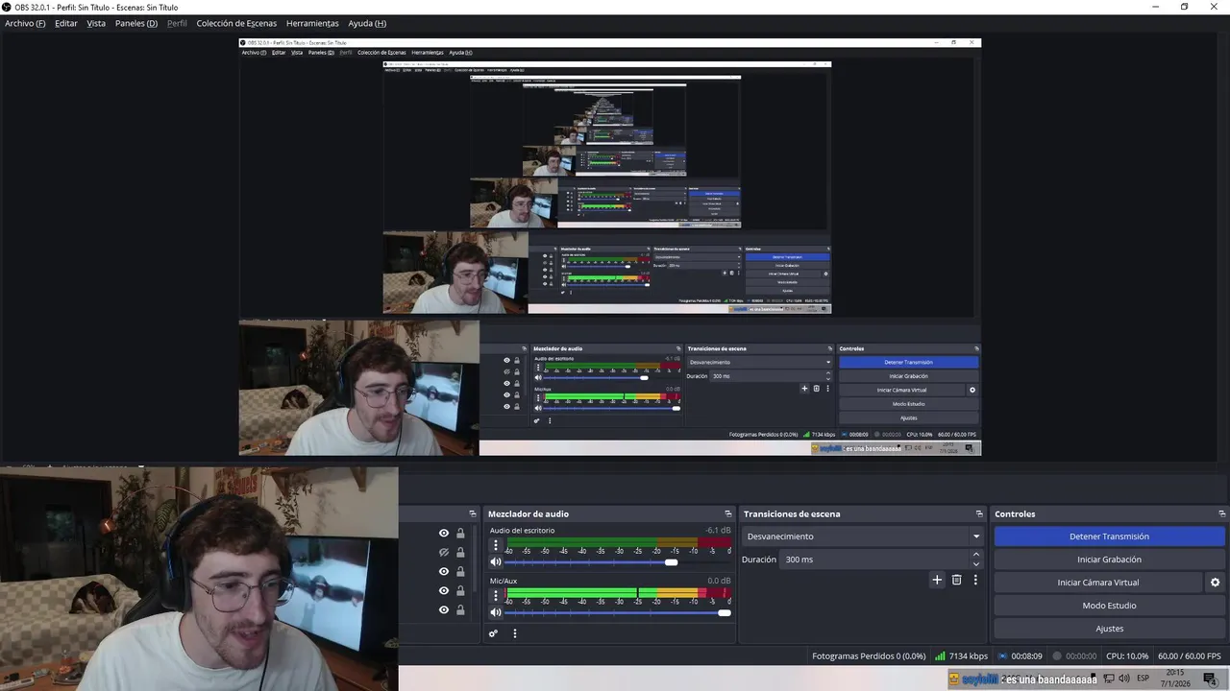Image resolution: width=1230 pixels, height=691 pixels.
Task: Show the hidden source with crossed-out eye
Action: [444, 553]
